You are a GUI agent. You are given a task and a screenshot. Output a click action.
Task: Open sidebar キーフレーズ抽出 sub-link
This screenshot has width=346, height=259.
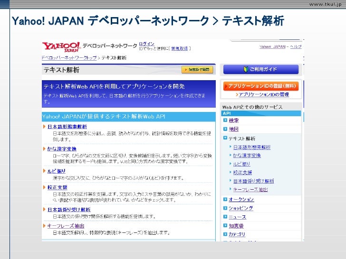tap(250, 189)
